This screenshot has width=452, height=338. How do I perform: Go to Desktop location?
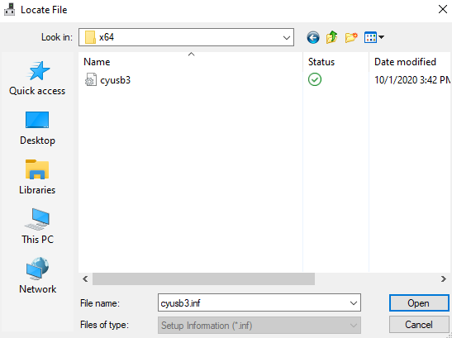pyautogui.click(x=37, y=128)
